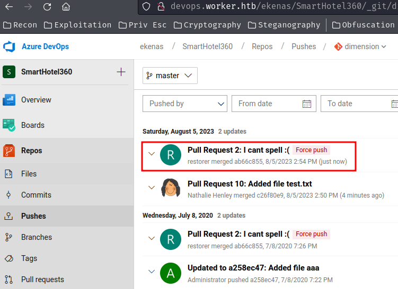This screenshot has height=289, width=398.
Task: Open Tags in the Repos menu
Action: pos(29,258)
